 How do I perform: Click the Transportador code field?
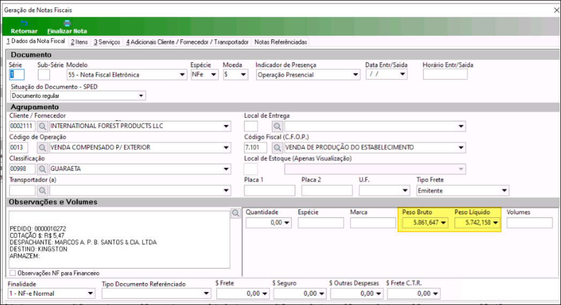pyautogui.click(x=22, y=191)
